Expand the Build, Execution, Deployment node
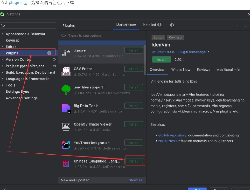 [2, 72]
